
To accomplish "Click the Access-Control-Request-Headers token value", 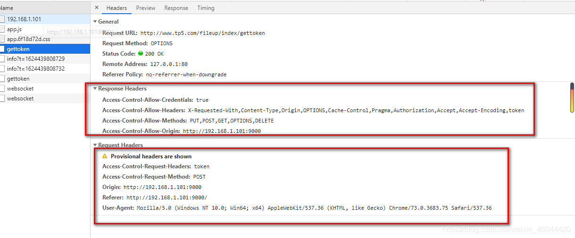I will 201,166.
